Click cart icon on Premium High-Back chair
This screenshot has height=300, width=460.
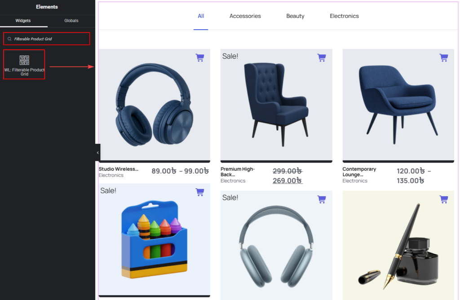(322, 57)
